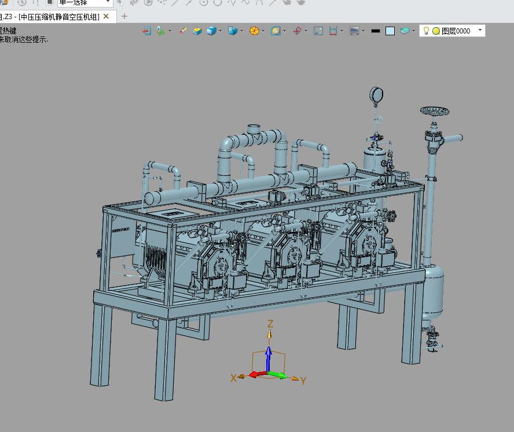The height and width of the screenshot is (432, 514).
Task: Click the red crosshair target icon
Action: tap(297, 31)
